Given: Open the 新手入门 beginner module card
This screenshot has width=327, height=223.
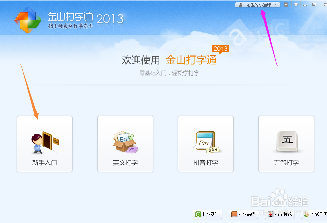Looking at the screenshot, I should tap(45, 144).
